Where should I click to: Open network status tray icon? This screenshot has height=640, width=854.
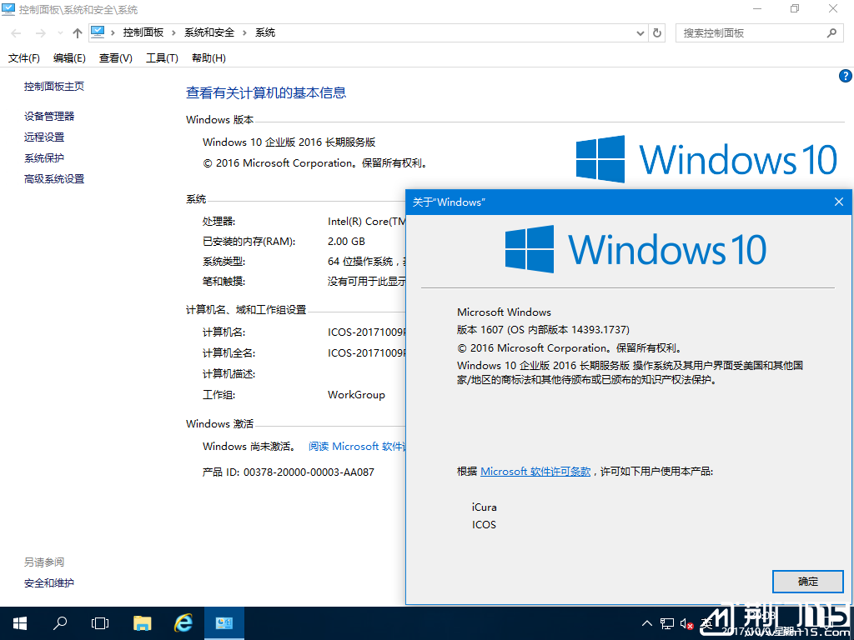coord(666,623)
